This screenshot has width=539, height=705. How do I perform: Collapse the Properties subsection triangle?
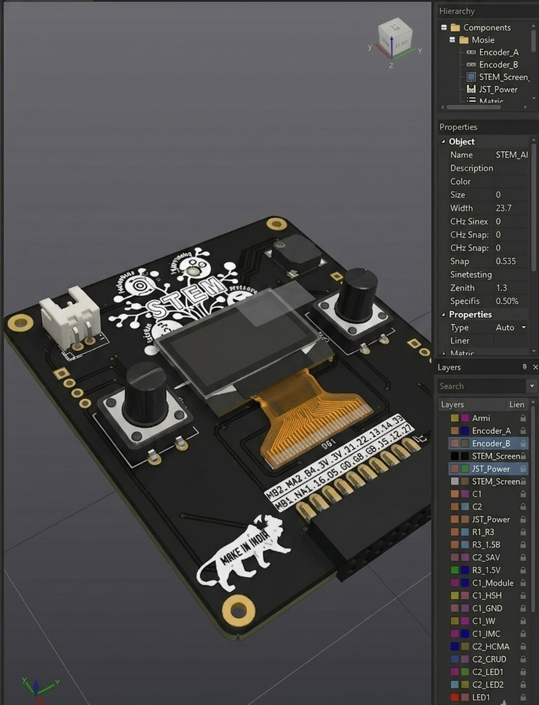pos(443,314)
